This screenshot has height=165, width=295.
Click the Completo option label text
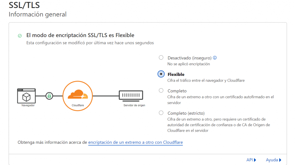click(x=177, y=91)
